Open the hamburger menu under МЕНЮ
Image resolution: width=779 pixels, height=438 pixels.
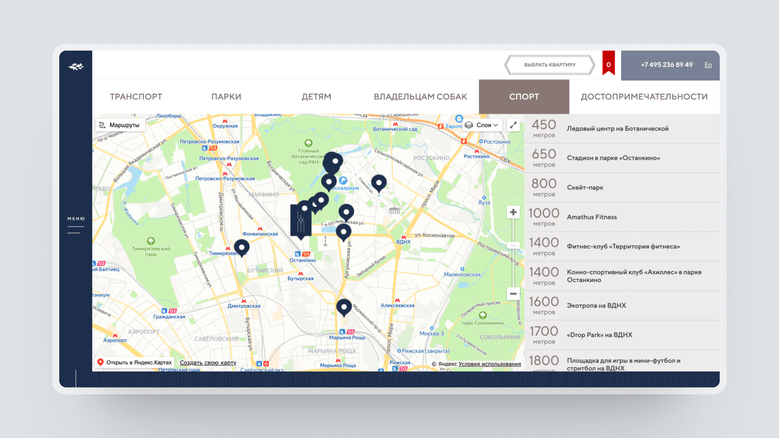click(x=75, y=230)
